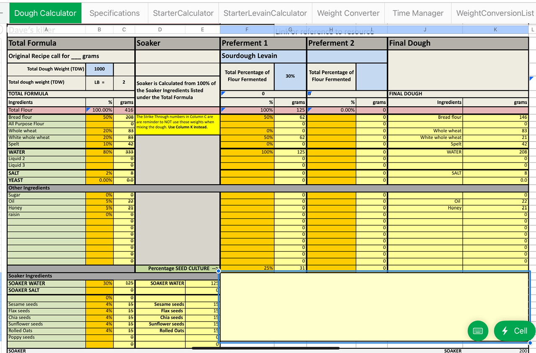The height and width of the screenshot is (353, 536).
Task: Select the Sourdough Levain cell
Action: point(263,56)
